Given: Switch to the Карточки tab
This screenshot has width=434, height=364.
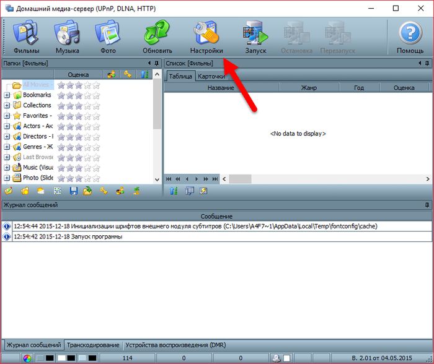Looking at the screenshot, I should (212, 76).
